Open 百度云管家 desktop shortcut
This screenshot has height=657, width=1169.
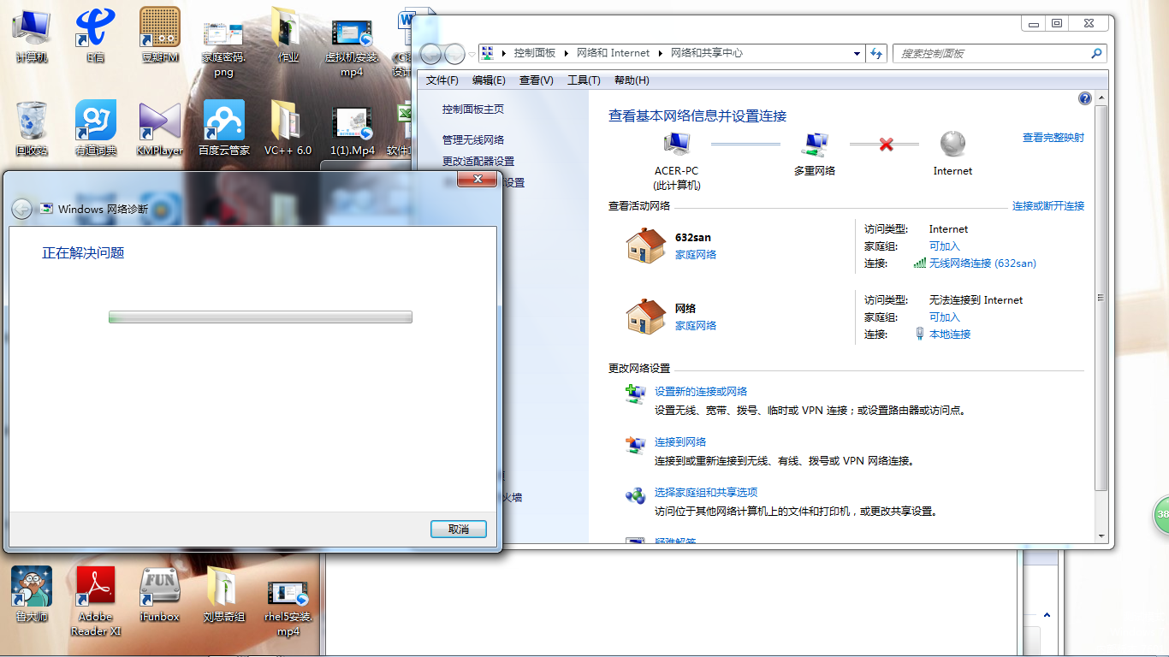point(223,129)
